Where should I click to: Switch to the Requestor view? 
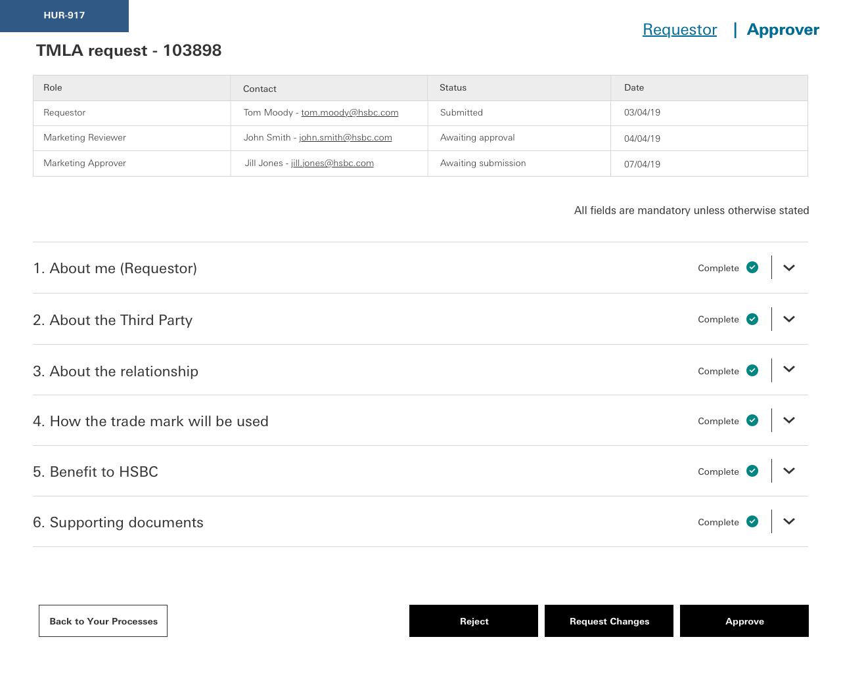pos(679,30)
